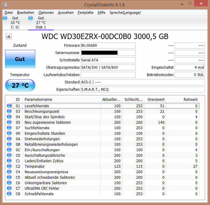Select the C: D: disk status orb

click(x=5, y=18)
